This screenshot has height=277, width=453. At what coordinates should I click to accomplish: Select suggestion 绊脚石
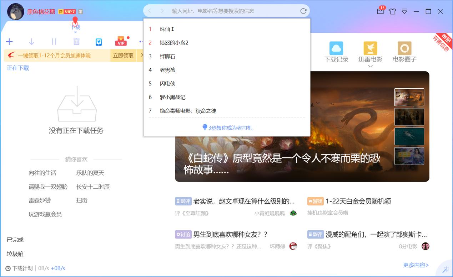(227, 56)
